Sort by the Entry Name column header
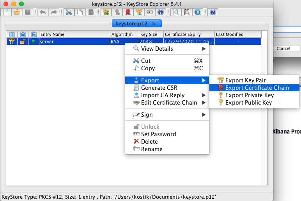301x201 pixels. point(75,34)
